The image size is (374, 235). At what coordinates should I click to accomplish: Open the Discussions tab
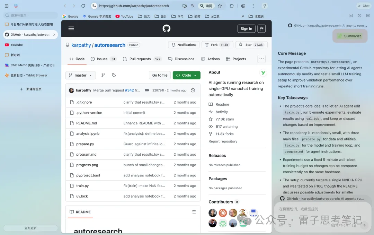[181, 59]
